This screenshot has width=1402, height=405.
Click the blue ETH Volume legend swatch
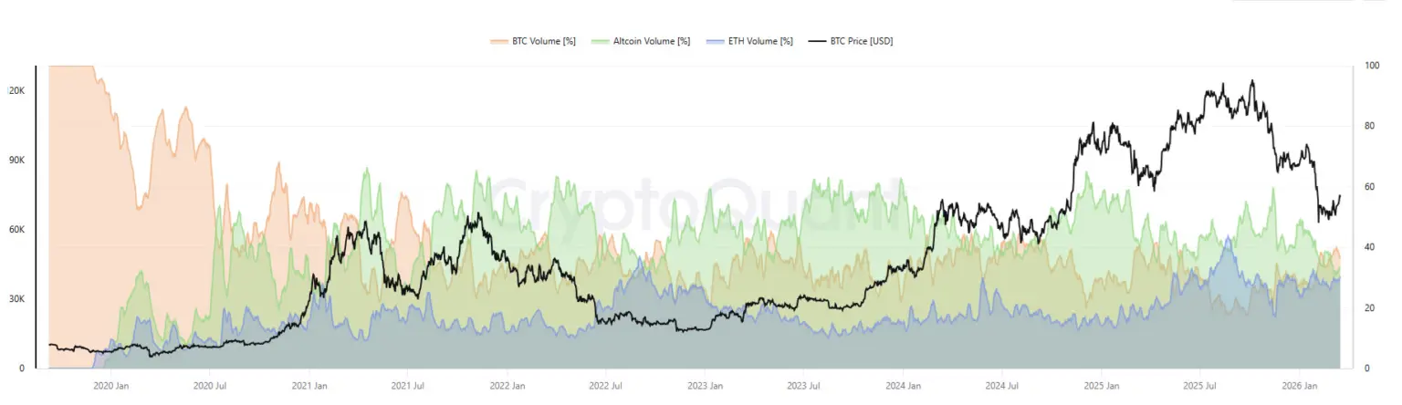click(714, 41)
